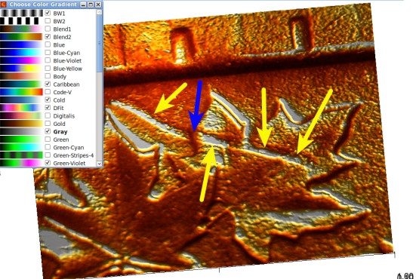Toggle the Caribbean gradient checkbox
The width and height of the screenshot is (416, 279).
pos(48,84)
